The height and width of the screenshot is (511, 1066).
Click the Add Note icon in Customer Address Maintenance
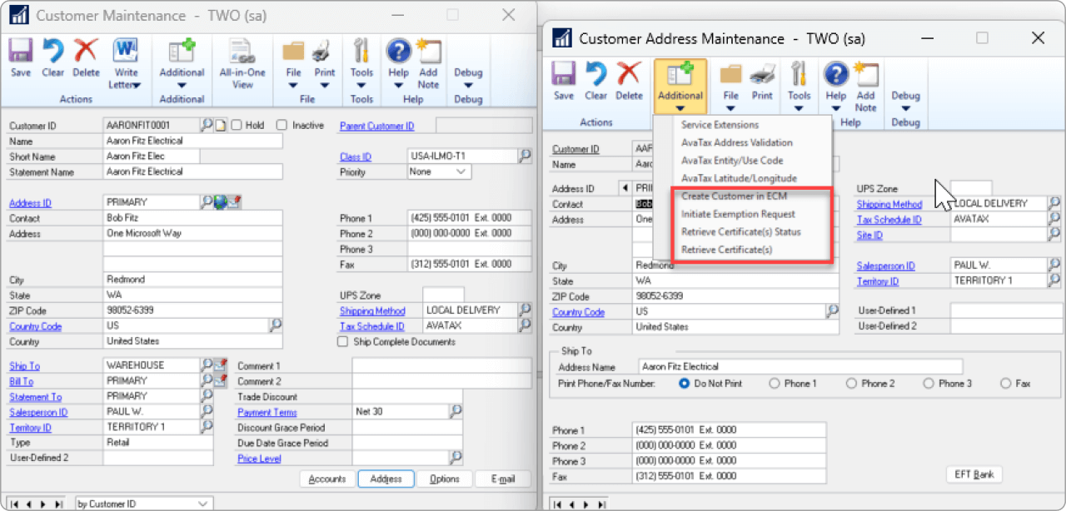coord(865,83)
